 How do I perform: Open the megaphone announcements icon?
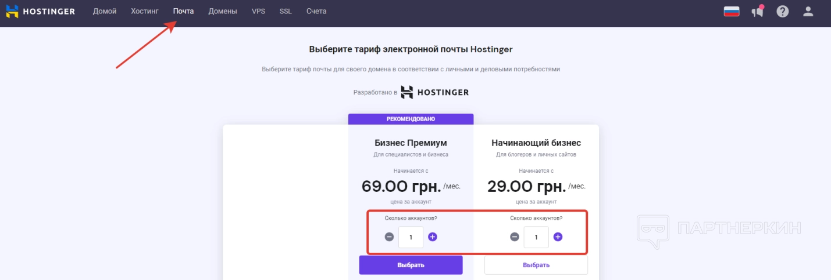[757, 11]
